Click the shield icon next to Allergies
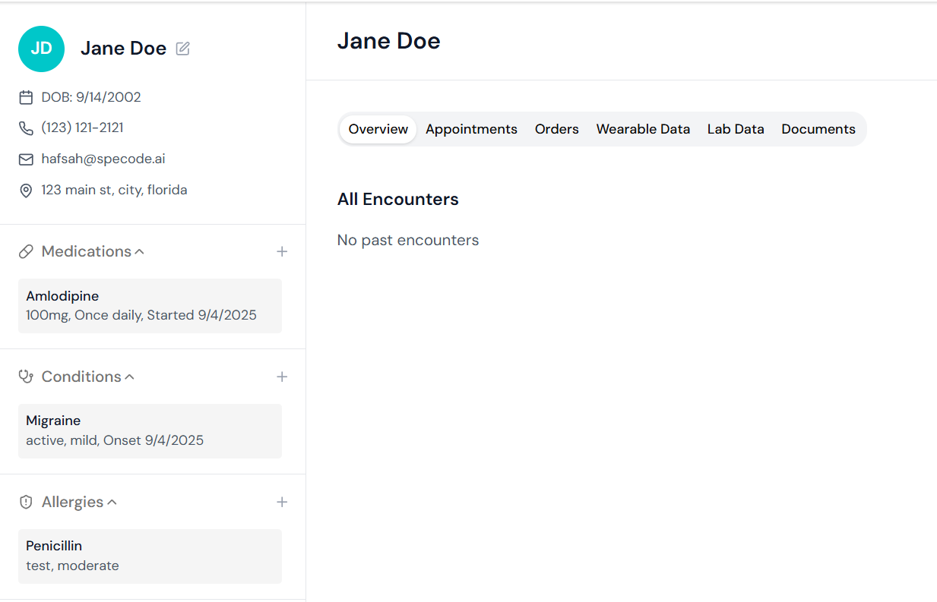The height and width of the screenshot is (602, 937). tap(26, 502)
